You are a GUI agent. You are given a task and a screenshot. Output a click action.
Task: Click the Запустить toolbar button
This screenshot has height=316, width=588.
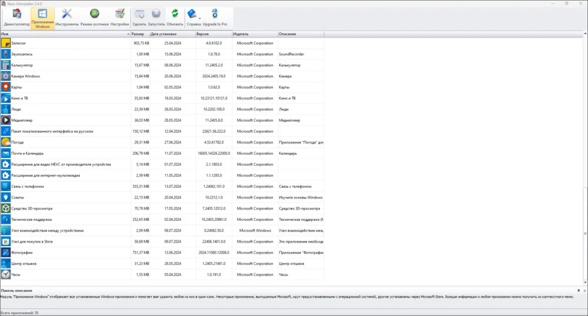156,18
